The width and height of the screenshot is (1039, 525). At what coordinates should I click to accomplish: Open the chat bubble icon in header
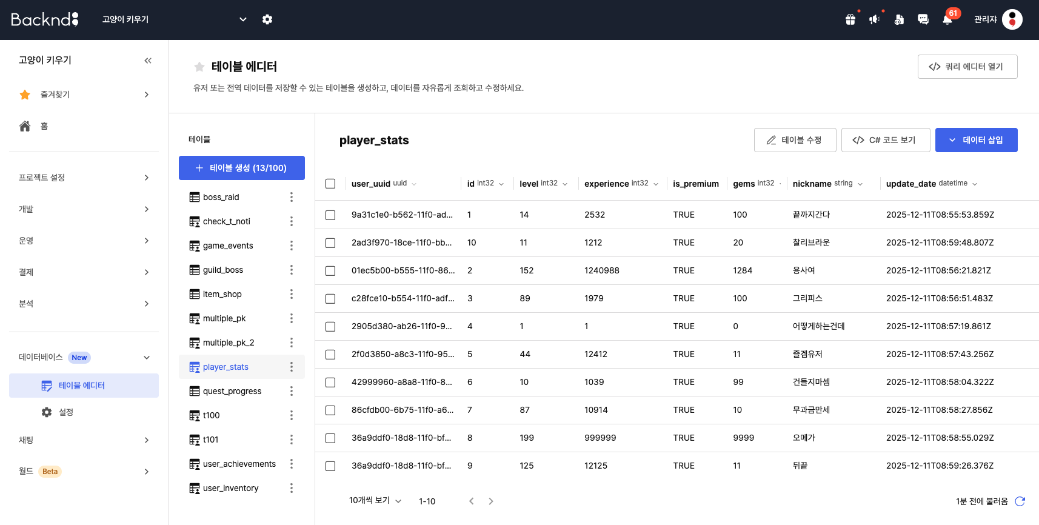pyautogui.click(x=923, y=19)
